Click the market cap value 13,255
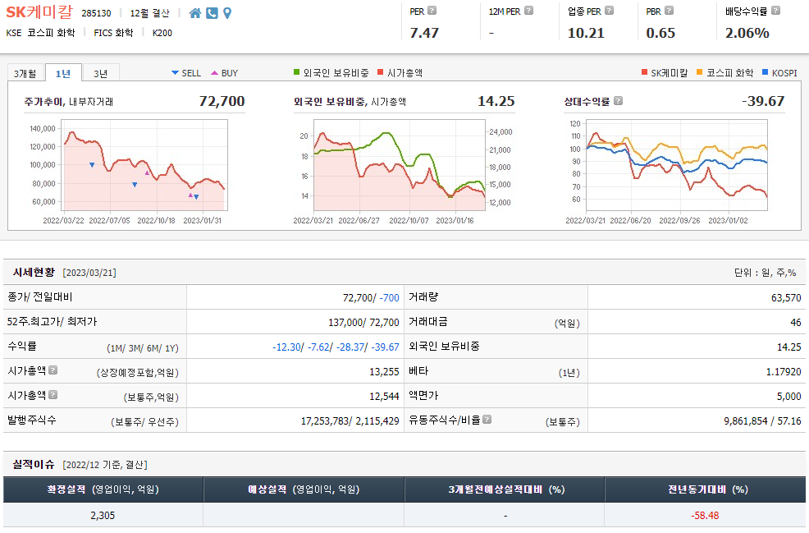 [384, 371]
